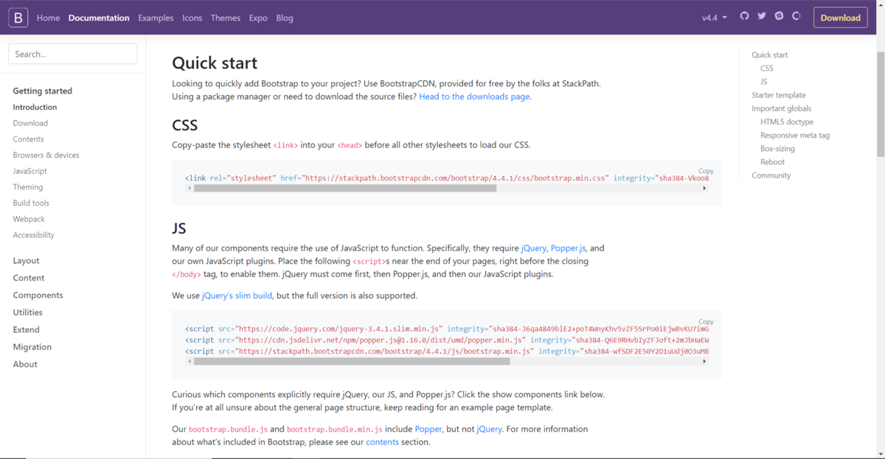
Task: Click left arrow of CSS code scrollbar
Action: click(189, 189)
